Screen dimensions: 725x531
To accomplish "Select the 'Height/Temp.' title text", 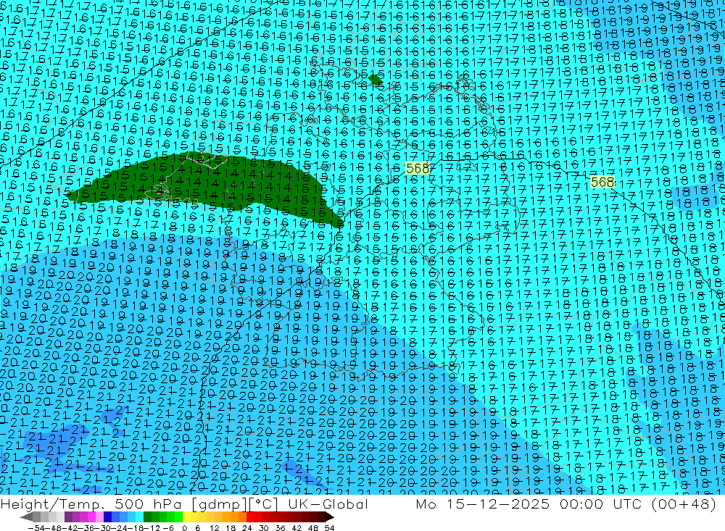I will 51,504.
